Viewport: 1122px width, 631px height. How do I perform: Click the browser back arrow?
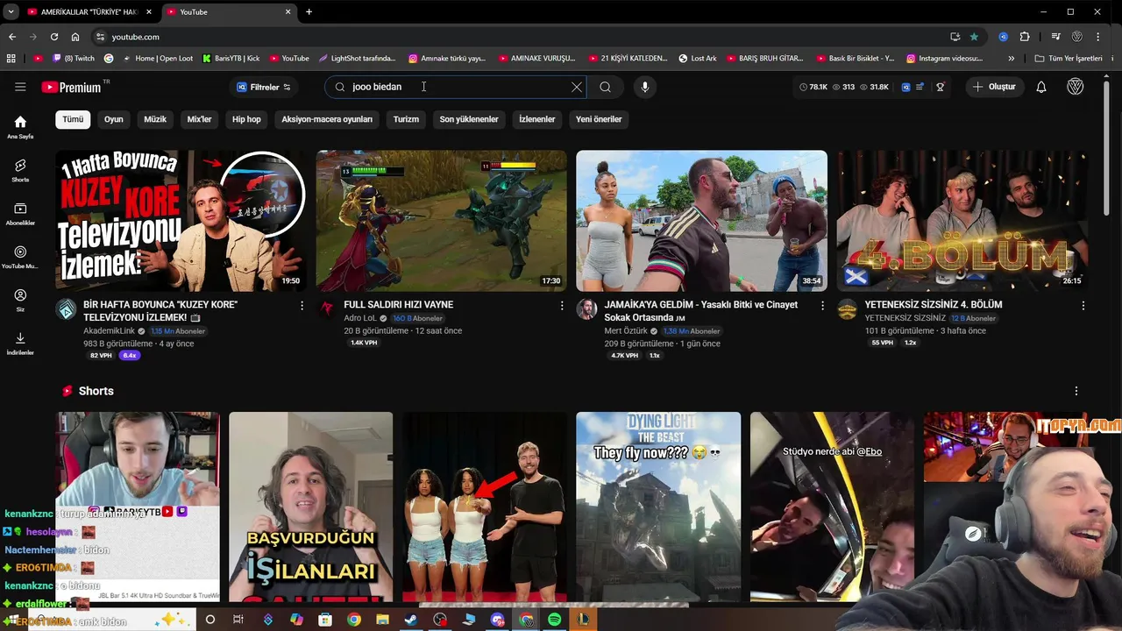coord(12,37)
